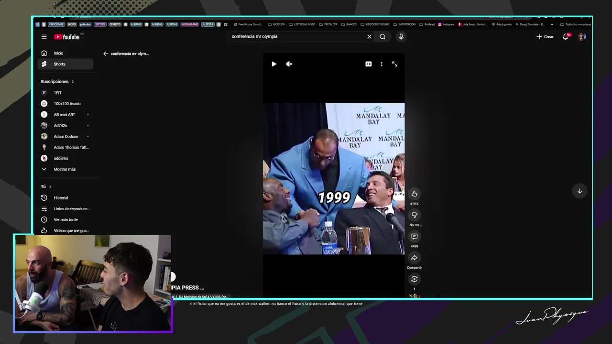
Task: Like the Short with thumbs up
Action: coord(415,193)
